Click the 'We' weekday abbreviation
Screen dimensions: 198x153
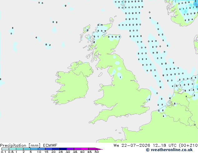(x=116, y=146)
